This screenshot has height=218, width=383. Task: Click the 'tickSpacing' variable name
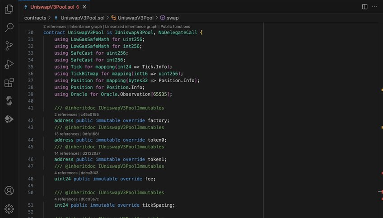157,205
